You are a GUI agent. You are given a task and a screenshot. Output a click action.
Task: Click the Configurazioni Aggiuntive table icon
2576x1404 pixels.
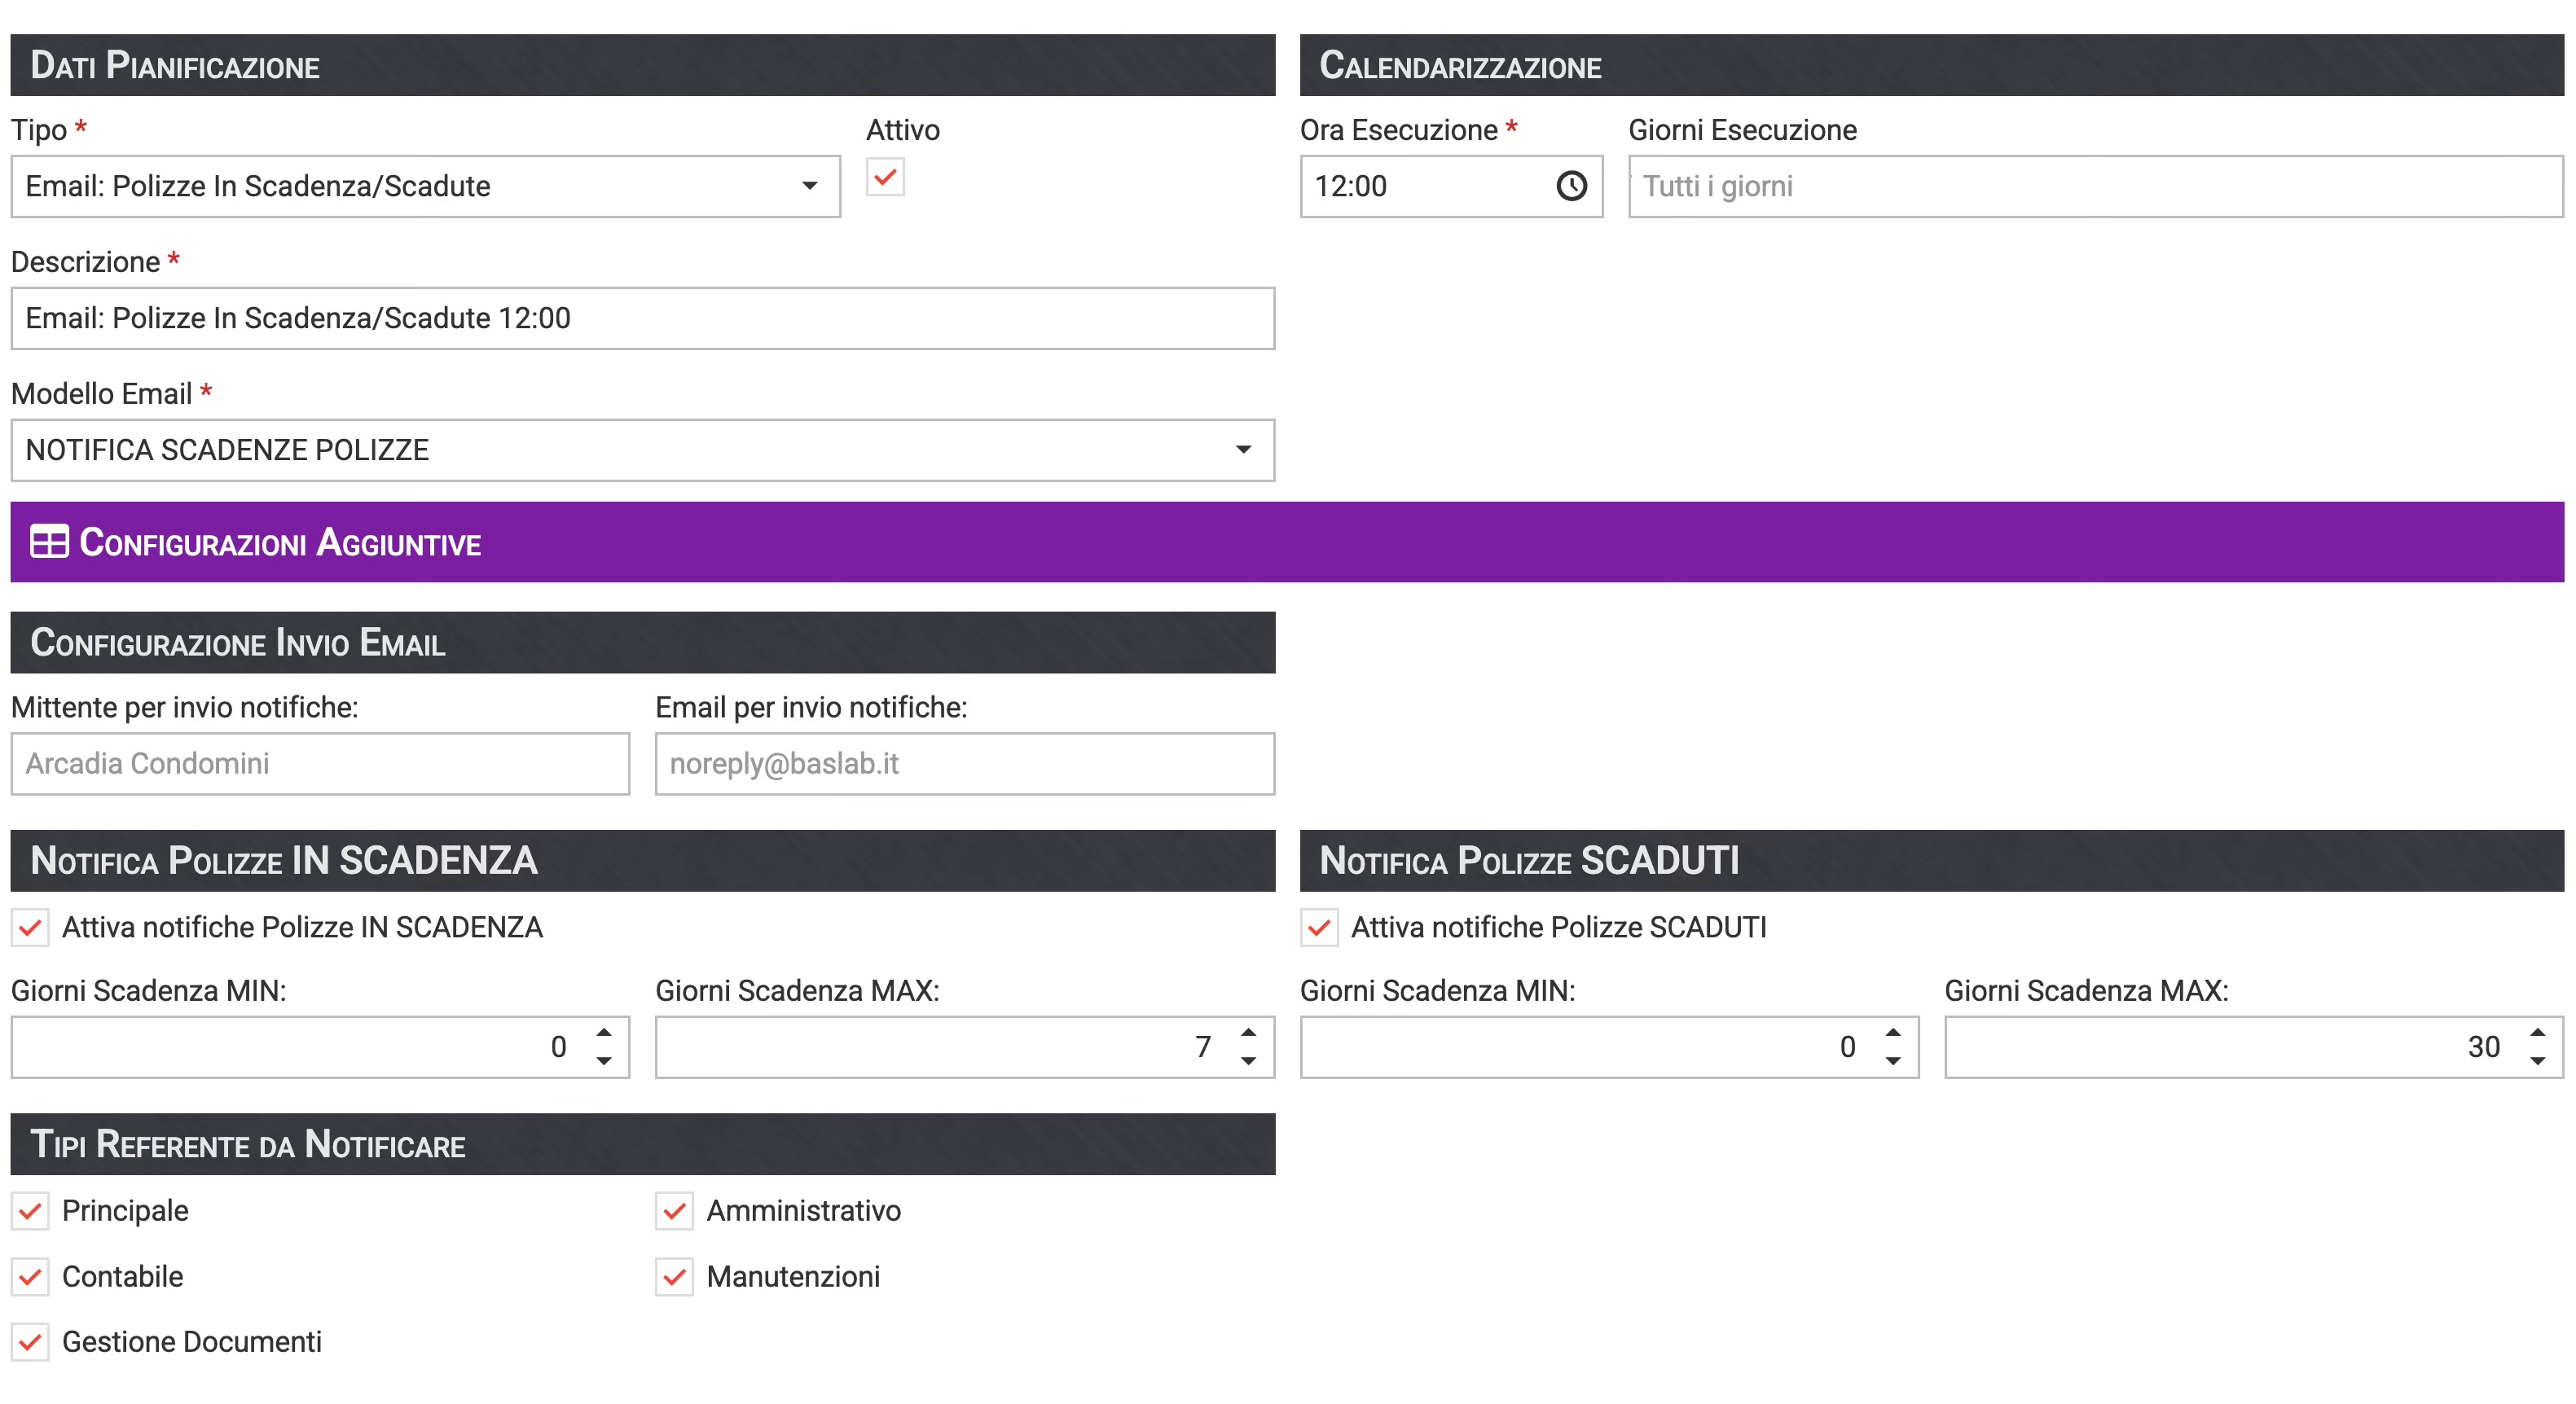49,542
